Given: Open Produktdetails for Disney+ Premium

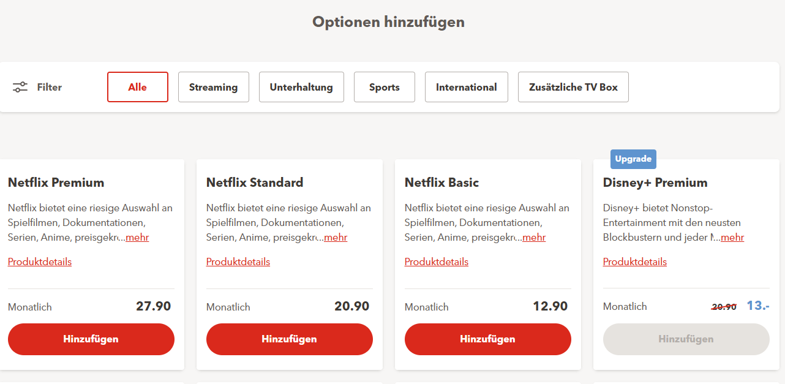Looking at the screenshot, I should [x=635, y=262].
